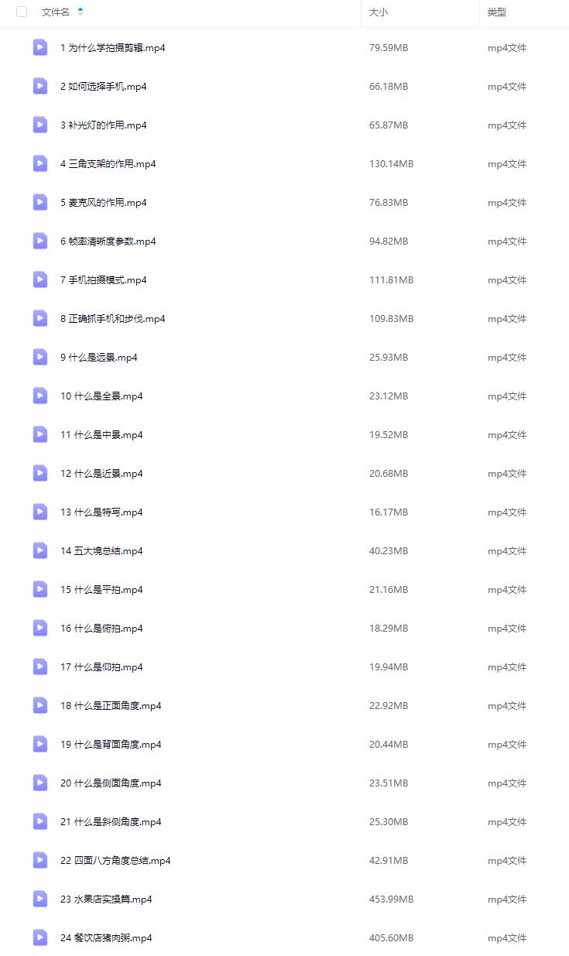Screen dimensions: 569x956
Task: Click video icon beside 18 什么是正面角度.mp4
Action: point(40,705)
